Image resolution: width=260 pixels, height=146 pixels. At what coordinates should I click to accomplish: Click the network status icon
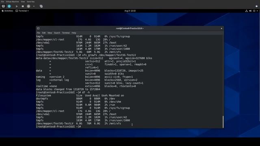click(247, 11)
